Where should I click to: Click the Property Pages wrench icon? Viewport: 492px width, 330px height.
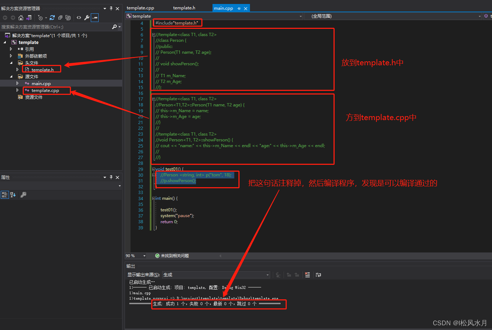(x=23, y=195)
